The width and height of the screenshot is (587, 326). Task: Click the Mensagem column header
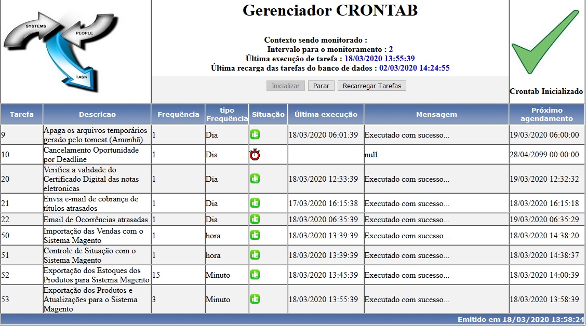click(x=436, y=114)
